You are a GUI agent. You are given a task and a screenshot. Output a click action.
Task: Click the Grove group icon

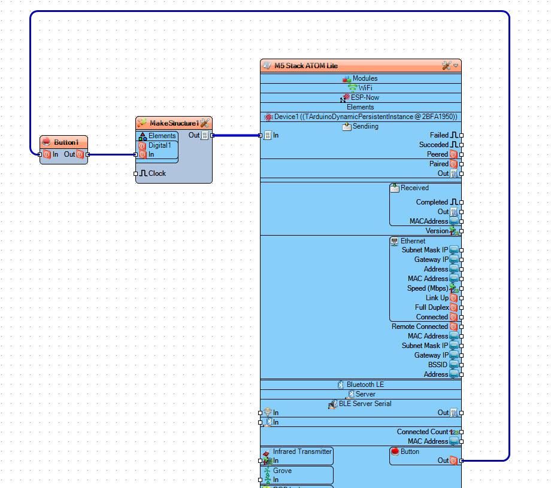point(267,471)
